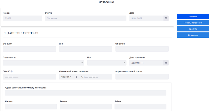Click the СНИЛС masked input field
Viewport: 210px width, 111px height.
29,77
